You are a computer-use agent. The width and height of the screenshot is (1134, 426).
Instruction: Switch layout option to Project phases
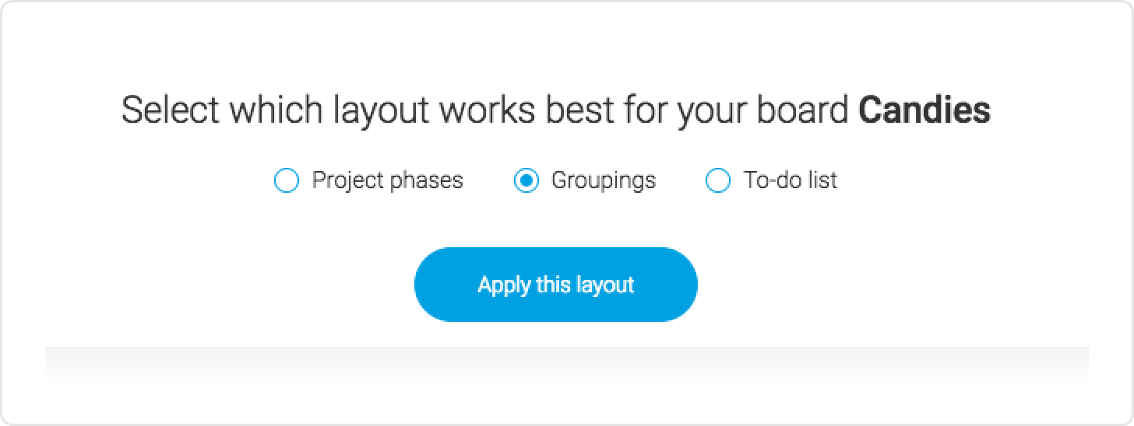click(287, 181)
